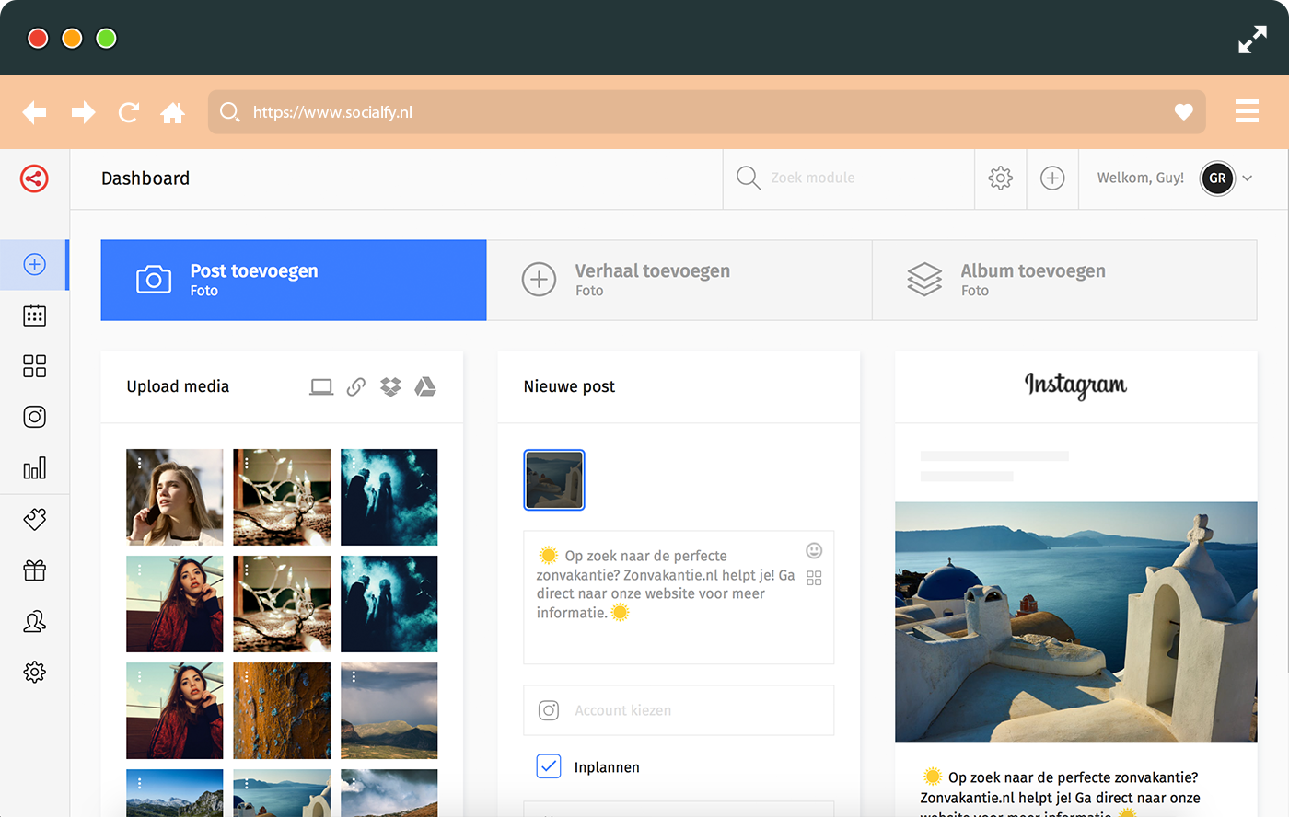This screenshot has width=1289, height=817.
Task: Select the teal smoke silhouettes photo in top row
Action: coord(389,497)
